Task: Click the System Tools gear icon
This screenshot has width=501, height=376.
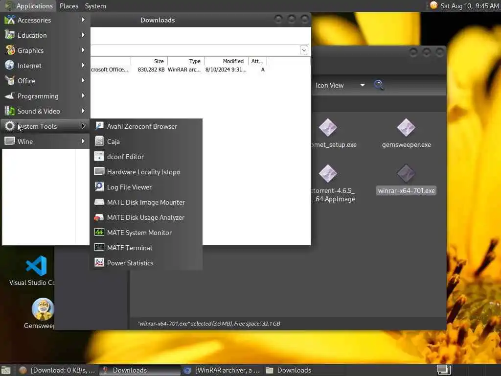Action: (10, 126)
